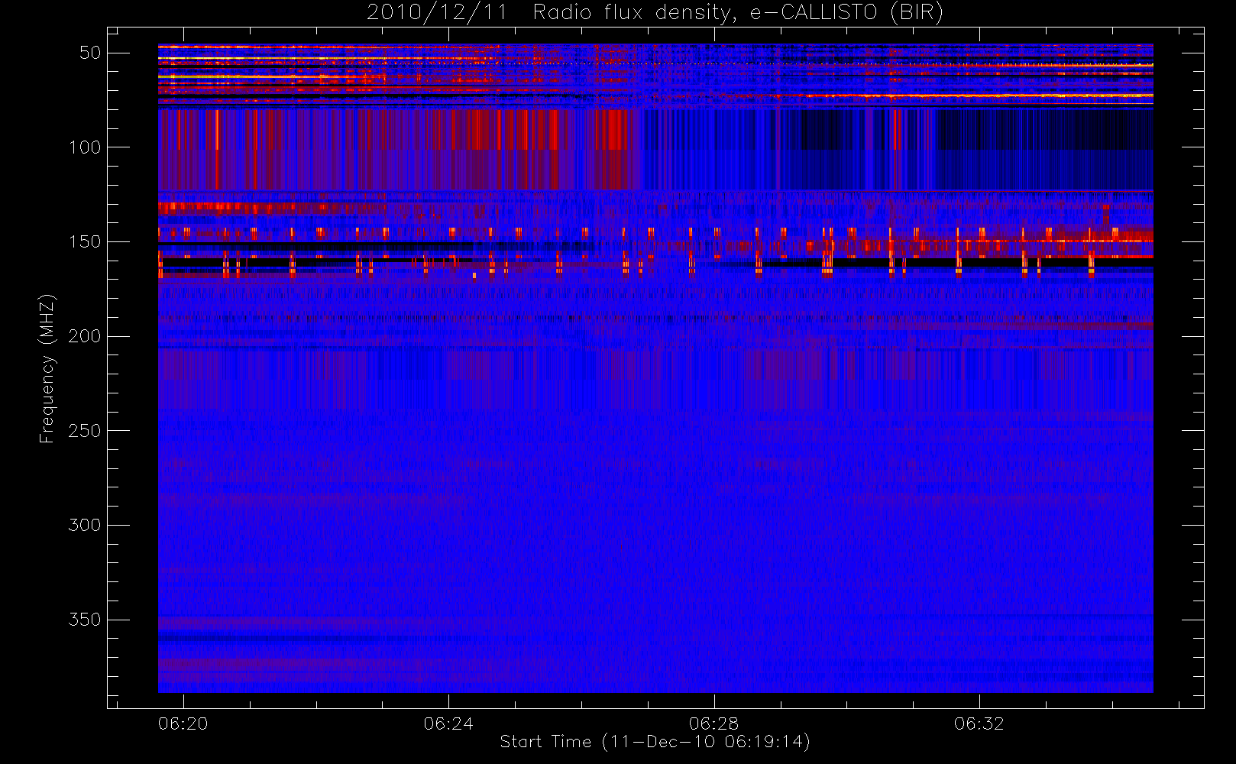
Task: Click the '150' frequency tick label
Action: (x=85, y=241)
